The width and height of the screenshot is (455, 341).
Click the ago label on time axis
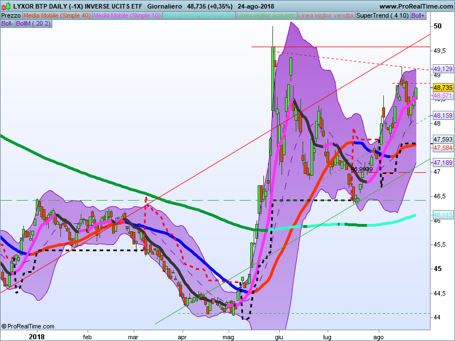point(378,337)
